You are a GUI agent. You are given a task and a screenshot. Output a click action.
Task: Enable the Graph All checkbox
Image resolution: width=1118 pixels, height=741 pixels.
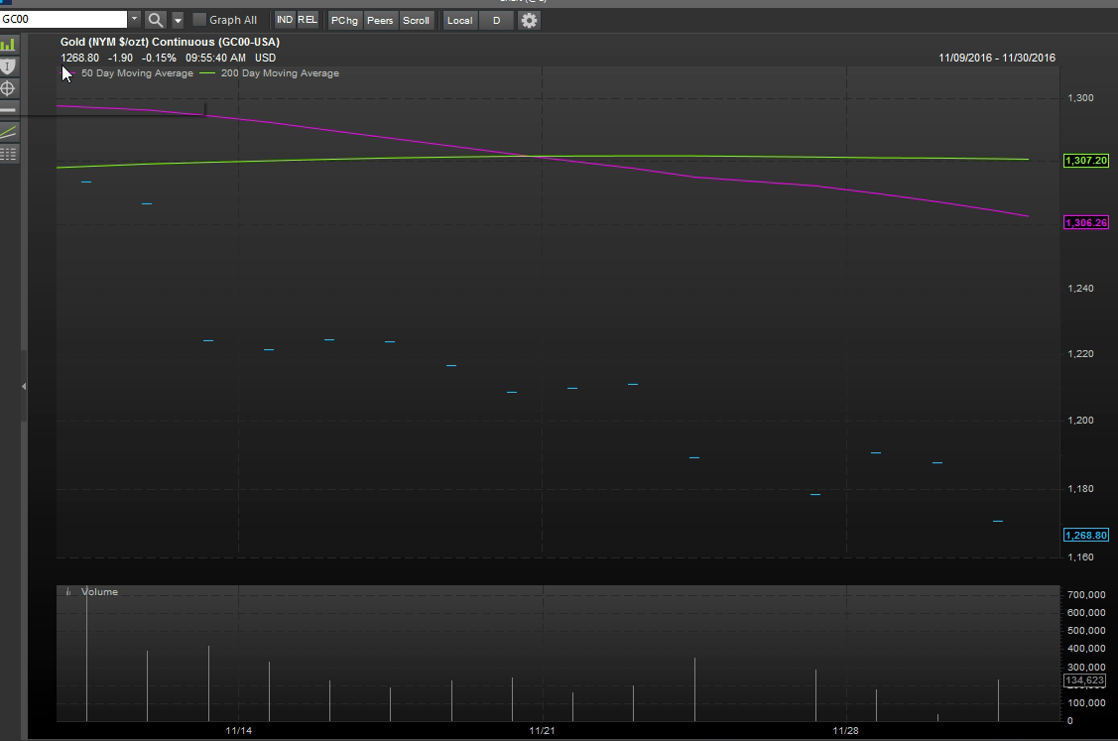(x=199, y=20)
